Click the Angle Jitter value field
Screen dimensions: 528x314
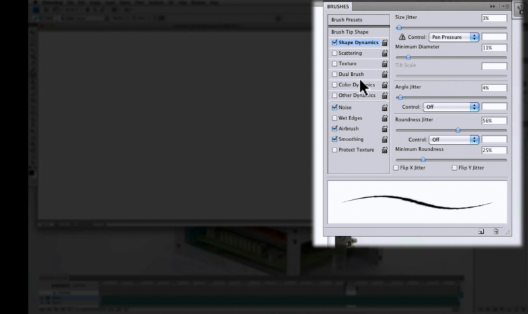pos(494,88)
